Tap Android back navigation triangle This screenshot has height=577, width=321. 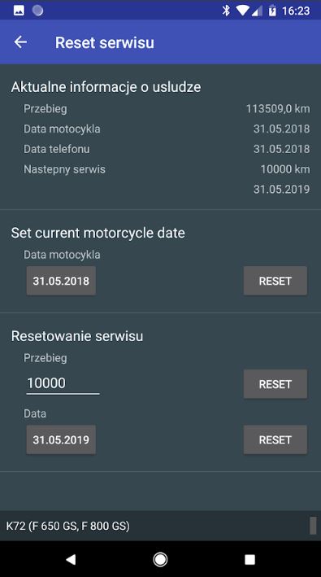(x=71, y=559)
